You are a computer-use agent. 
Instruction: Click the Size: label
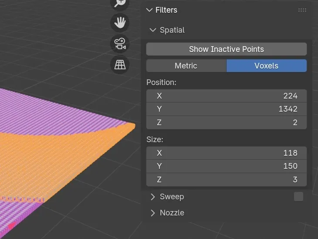155,140
